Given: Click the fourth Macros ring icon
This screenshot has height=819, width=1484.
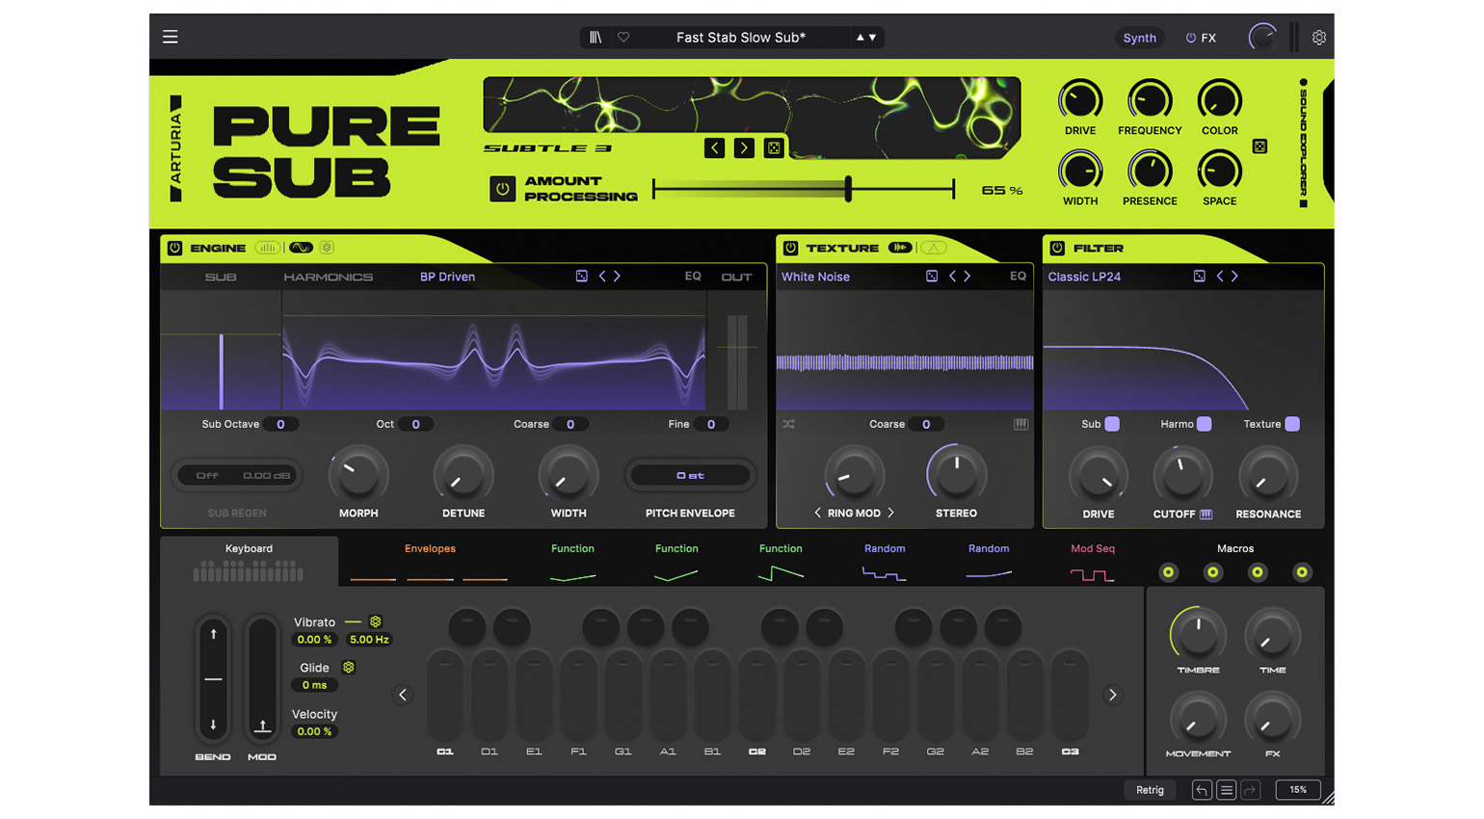Looking at the screenshot, I should coord(1302,572).
